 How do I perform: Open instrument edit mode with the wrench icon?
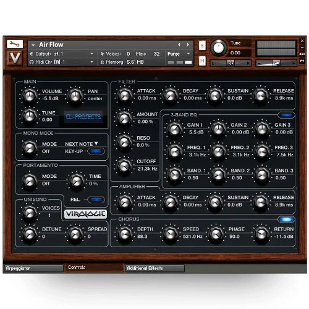15,44
